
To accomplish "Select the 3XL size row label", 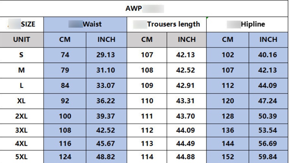I will 22,131.
